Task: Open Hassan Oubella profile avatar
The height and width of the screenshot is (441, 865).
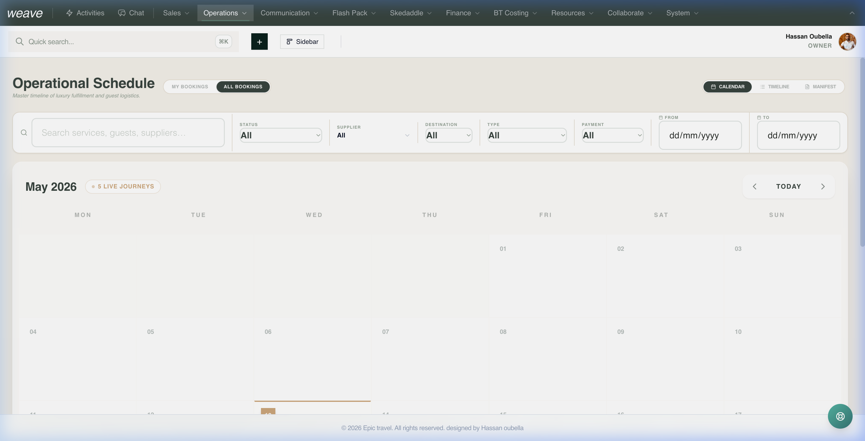Action: [x=847, y=41]
